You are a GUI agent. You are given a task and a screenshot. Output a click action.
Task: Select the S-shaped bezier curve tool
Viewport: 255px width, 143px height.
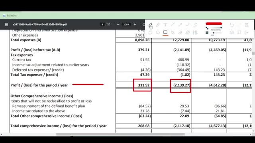point(195,25)
